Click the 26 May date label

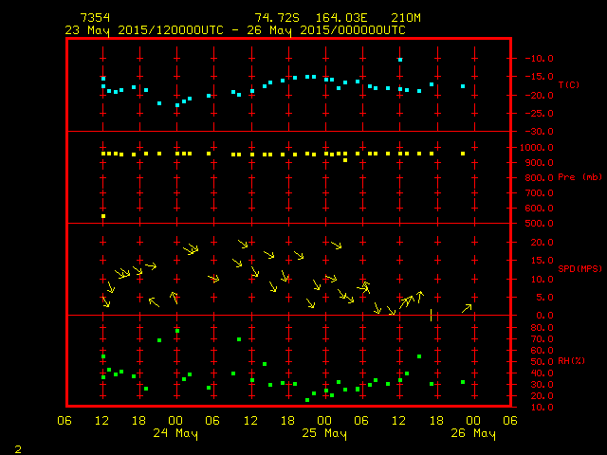(x=472, y=434)
